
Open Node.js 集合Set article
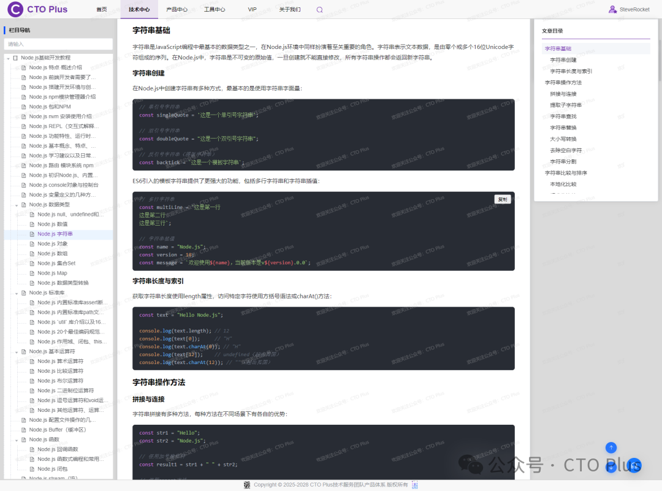(x=56, y=264)
